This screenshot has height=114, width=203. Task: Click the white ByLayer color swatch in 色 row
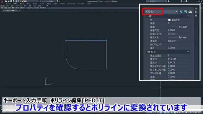click(169, 20)
